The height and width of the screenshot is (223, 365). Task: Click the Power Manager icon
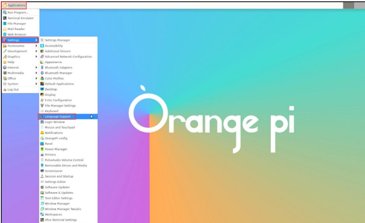[x=42, y=149]
